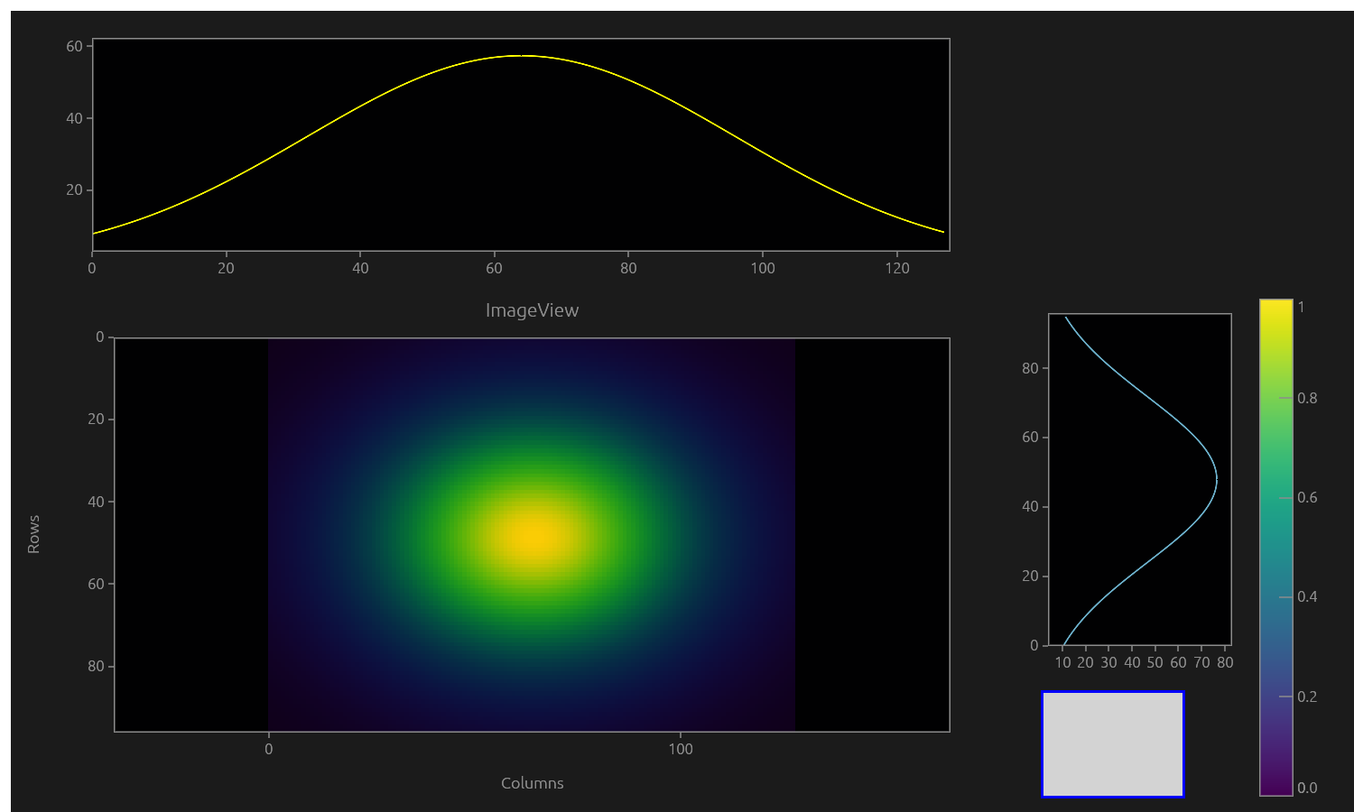Click the Columns axis label
This screenshot has width=1354, height=812.
(x=532, y=783)
